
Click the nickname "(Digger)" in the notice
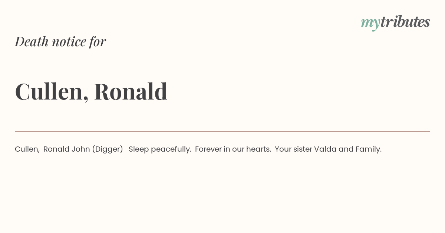108,149
